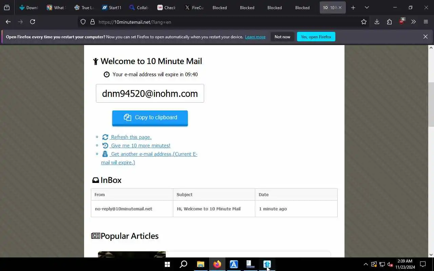Click Yes, open Firefox button
The image size is (434, 271).
point(316,37)
